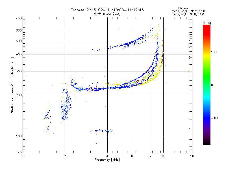Viewport: 226px width, 170px height.
Task: Click the subtitle "RwPretec (8p)"
Action: click(107, 14)
